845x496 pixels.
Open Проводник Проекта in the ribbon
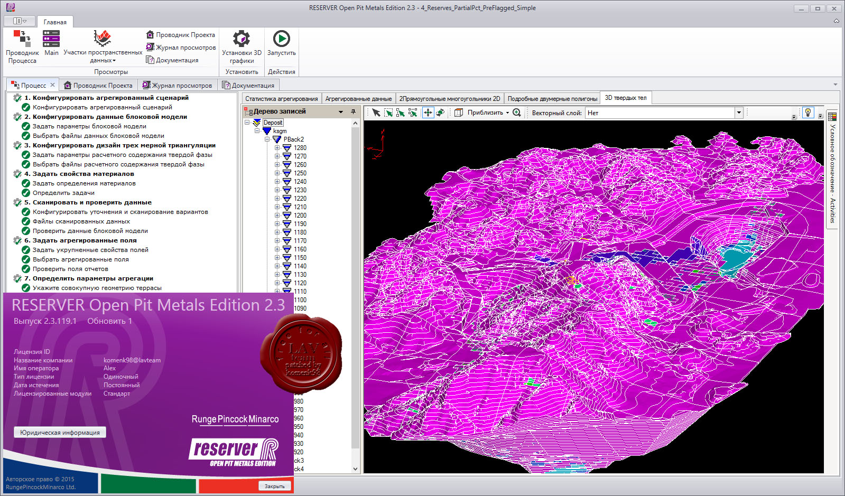tap(181, 35)
